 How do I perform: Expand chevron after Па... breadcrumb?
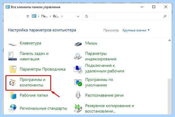click(50, 16)
